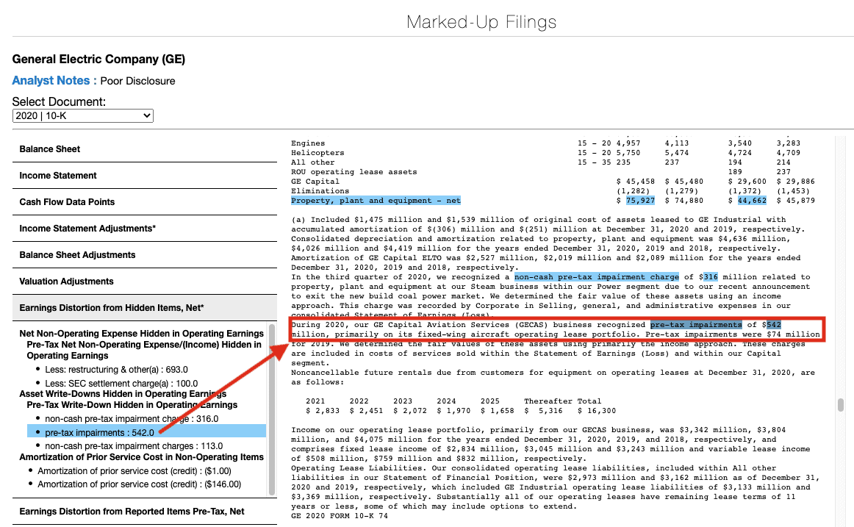Click 'Pre-Tax Write-Down Hidden in Operating Earnings' subheading

[x=132, y=404]
